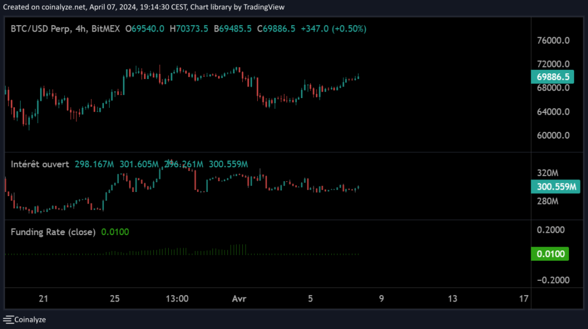The width and height of the screenshot is (588, 329).
Task: Click the Coinalyze logo icon
Action: coord(9,319)
